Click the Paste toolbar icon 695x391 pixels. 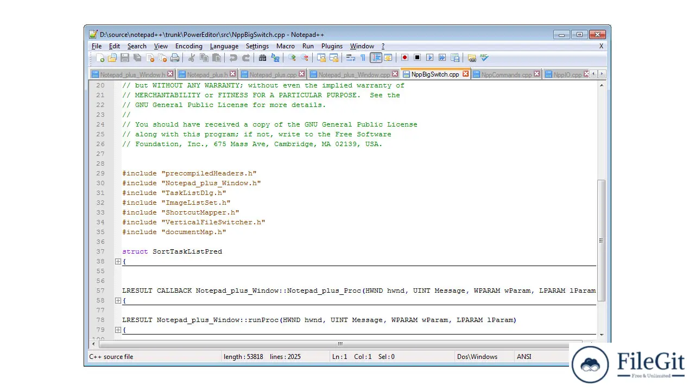coord(217,58)
